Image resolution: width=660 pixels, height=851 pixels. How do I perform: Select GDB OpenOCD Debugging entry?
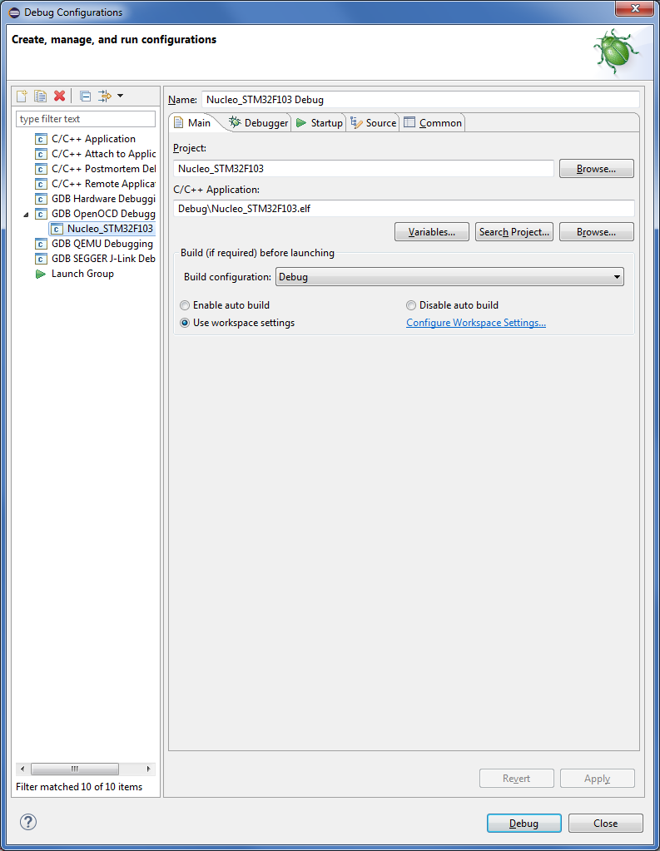[103, 214]
